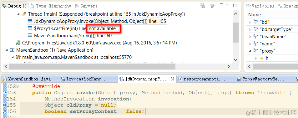
Task: Expand the h field under proxy
Action: (x=256, y=58)
